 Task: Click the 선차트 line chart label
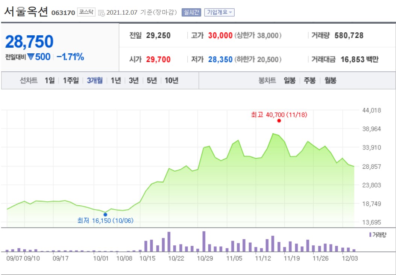point(29,80)
